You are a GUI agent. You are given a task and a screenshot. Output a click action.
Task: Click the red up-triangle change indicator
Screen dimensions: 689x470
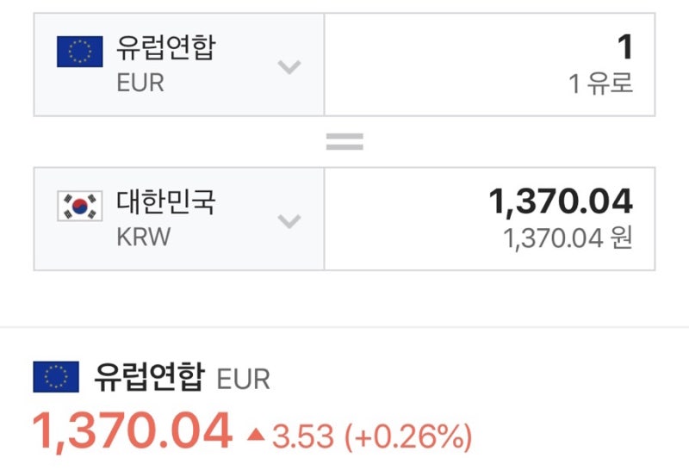[x=256, y=435]
